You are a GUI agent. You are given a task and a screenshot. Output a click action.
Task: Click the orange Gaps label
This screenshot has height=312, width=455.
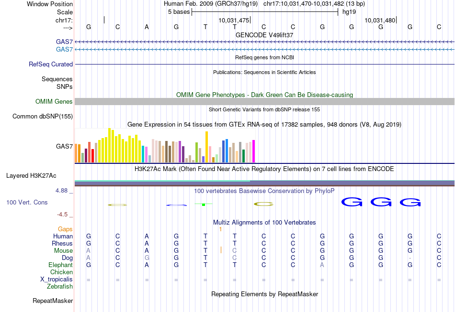(x=65, y=229)
